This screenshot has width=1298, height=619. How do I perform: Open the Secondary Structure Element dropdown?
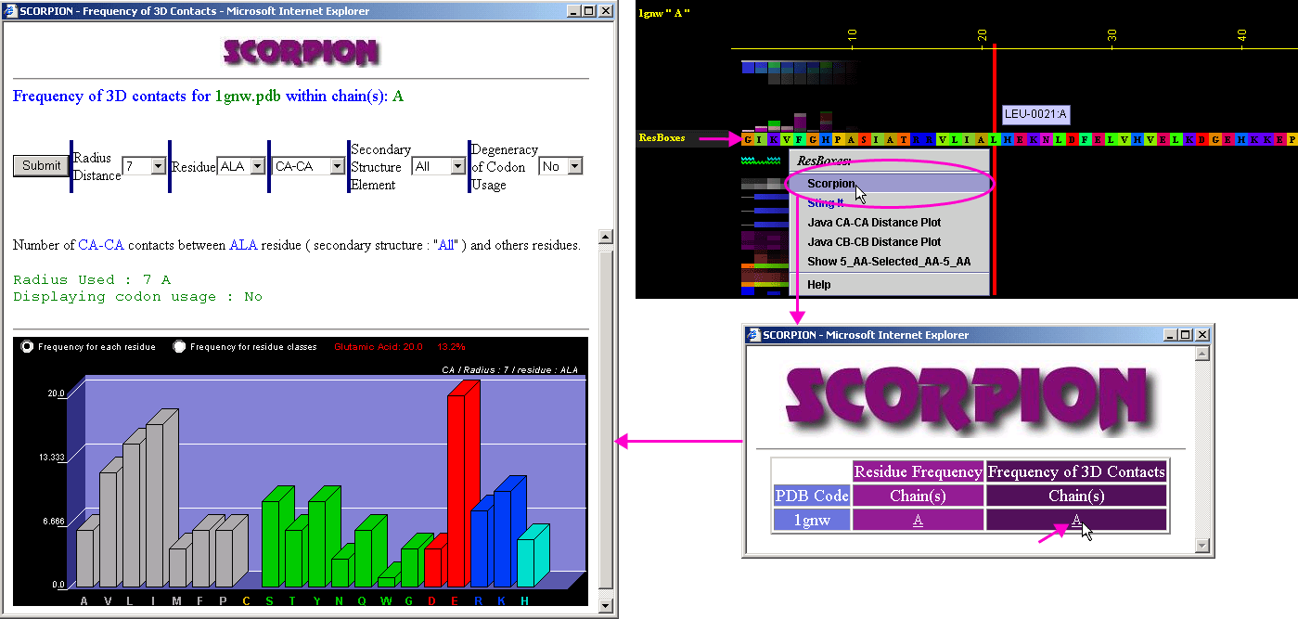click(457, 166)
